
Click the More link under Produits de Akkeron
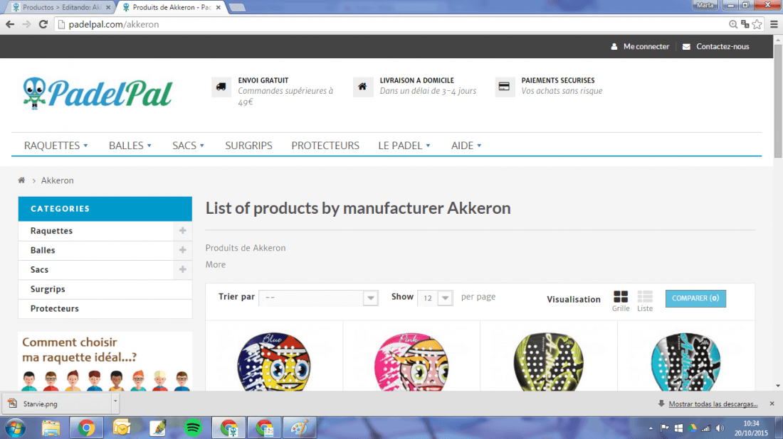coord(215,264)
